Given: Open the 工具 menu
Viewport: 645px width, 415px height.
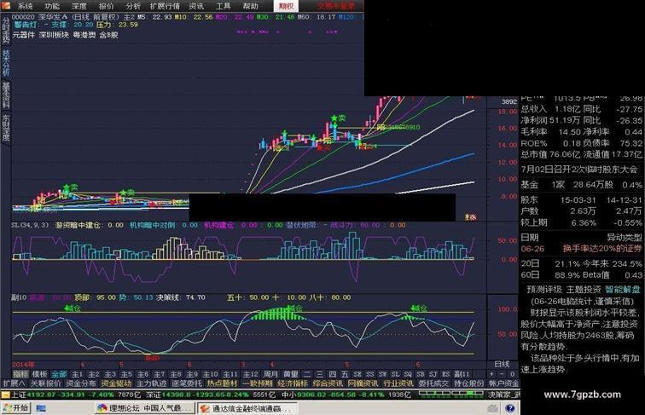Looking at the screenshot, I should click(x=223, y=6).
